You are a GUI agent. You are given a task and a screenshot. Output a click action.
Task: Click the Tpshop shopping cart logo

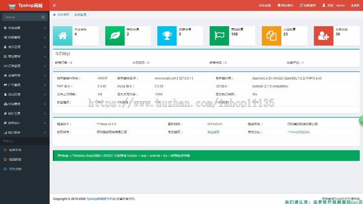coord(11,6)
